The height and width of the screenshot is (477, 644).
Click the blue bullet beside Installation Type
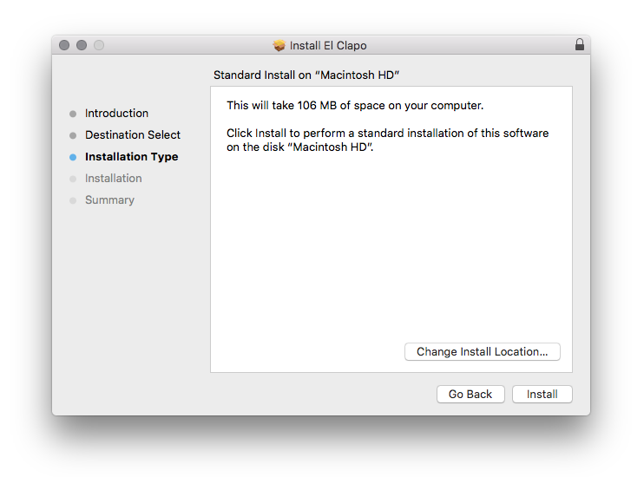(x=73, y=157)
